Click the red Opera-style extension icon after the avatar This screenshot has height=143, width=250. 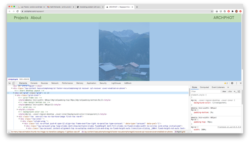[x=240, y=11]
